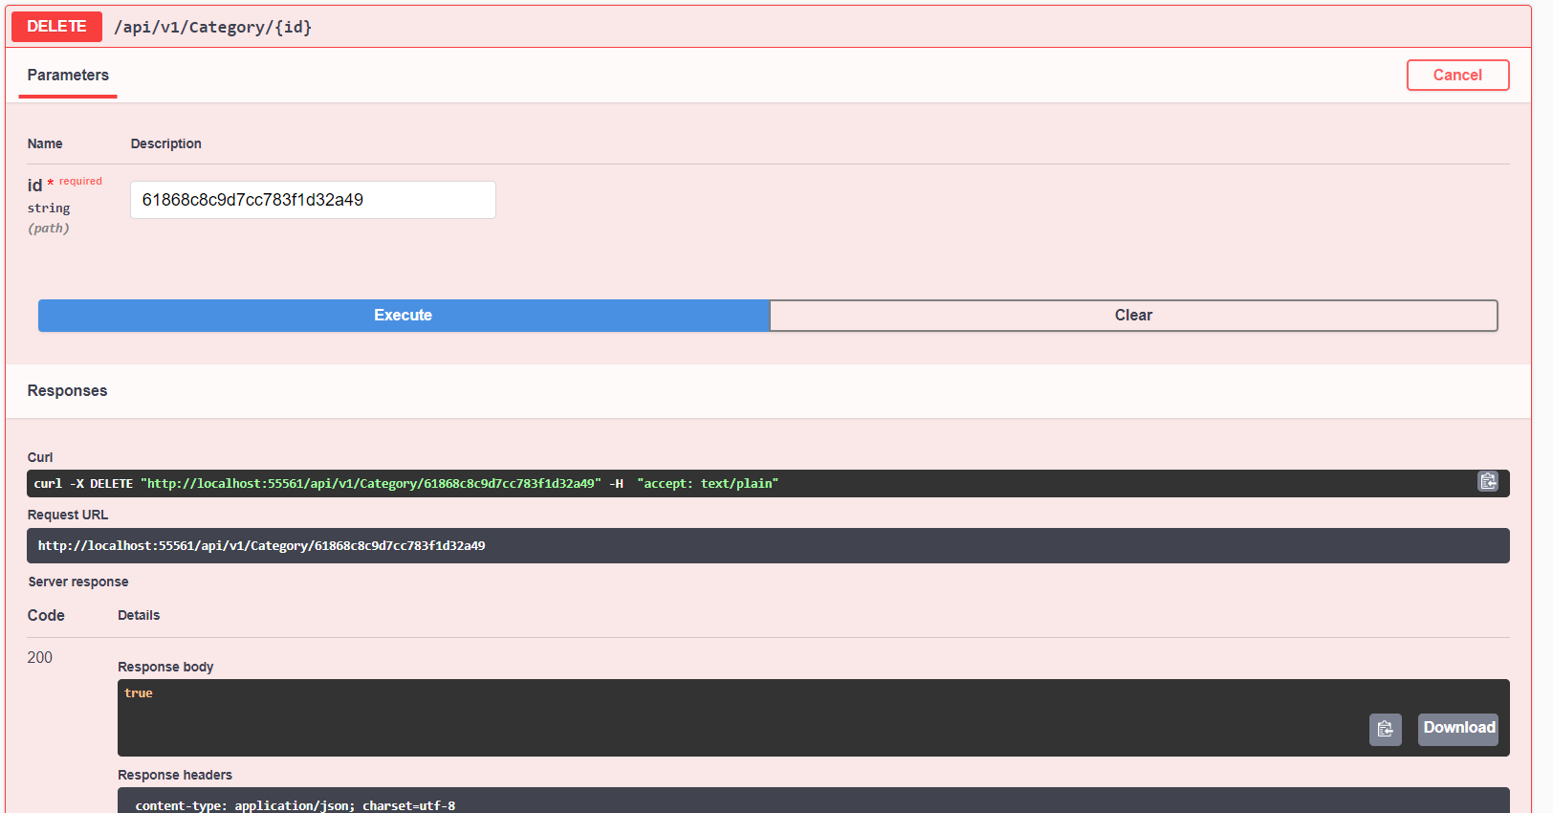
Task: Select the curl command text
Action: (406, 484)
